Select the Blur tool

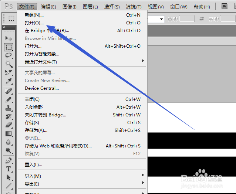pos(9,142)
